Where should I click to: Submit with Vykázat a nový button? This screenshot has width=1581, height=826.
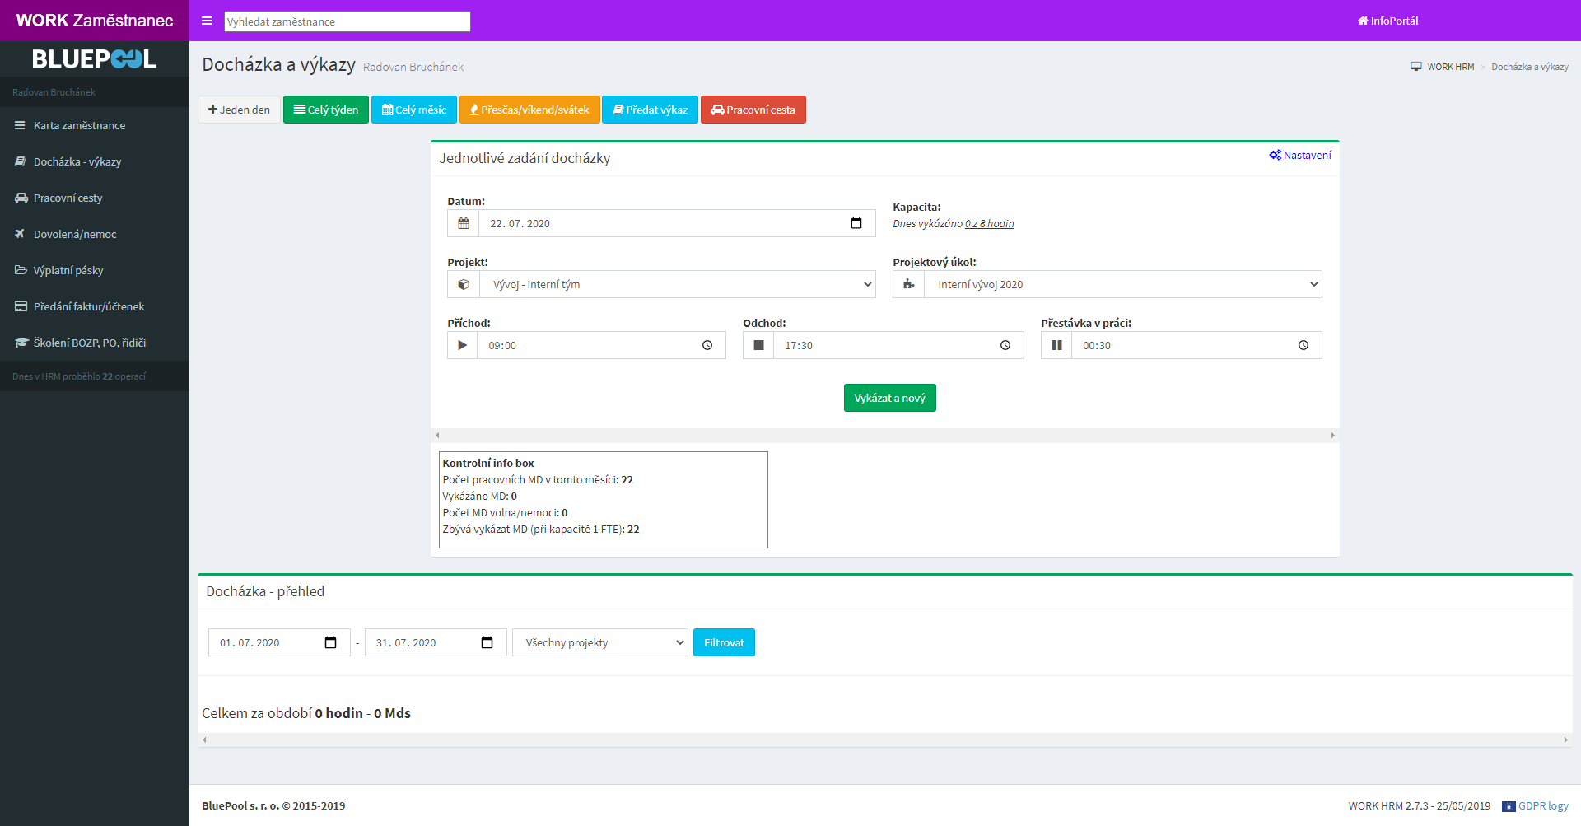click(x=890, y=398)
